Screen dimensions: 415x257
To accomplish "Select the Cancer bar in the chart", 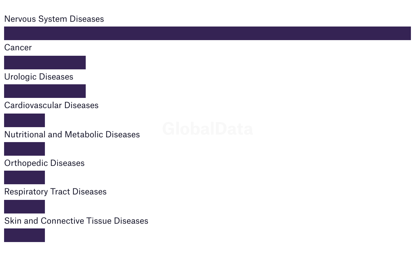I will pos(45,63).
